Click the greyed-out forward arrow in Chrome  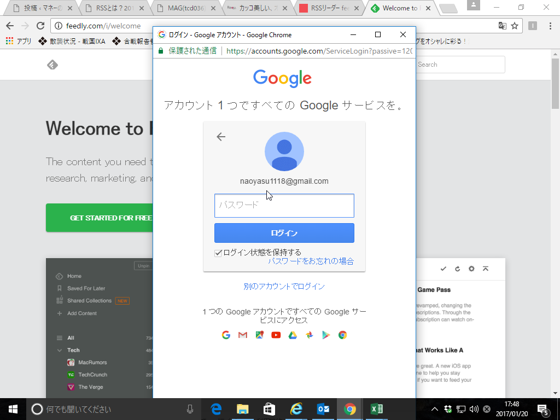[25, 26]
